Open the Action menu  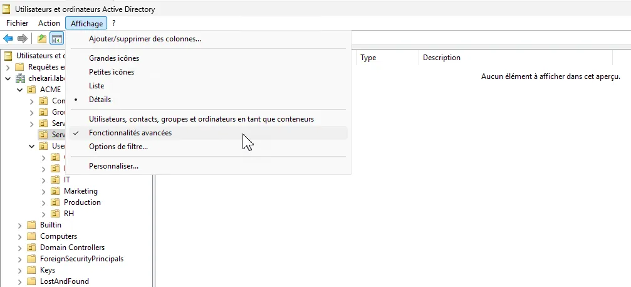pos(49,23)
